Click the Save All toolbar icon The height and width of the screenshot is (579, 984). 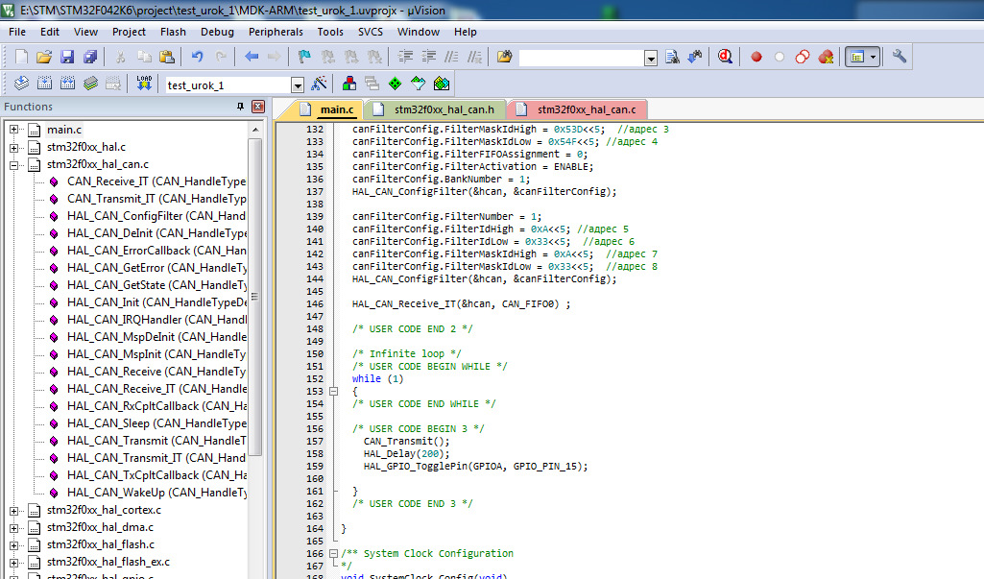[88, 57]
